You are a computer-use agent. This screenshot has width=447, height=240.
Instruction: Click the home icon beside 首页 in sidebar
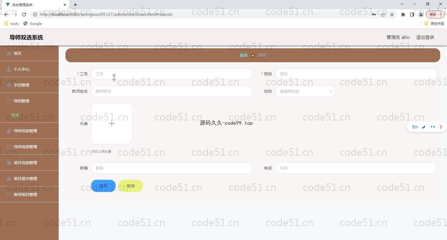tap(9, 53)
